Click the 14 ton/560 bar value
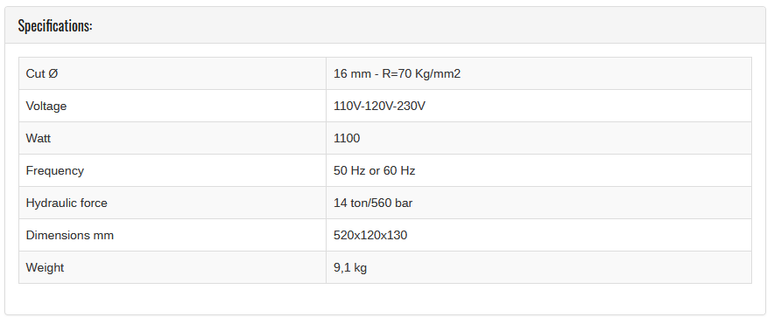 coord(373,203)
